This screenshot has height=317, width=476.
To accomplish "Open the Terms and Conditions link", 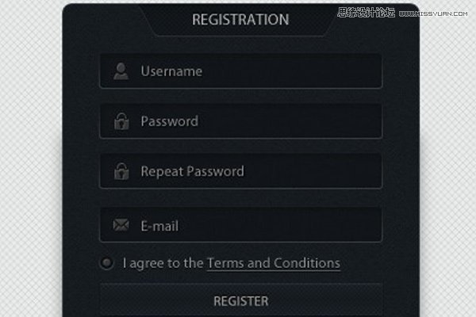I will pyautogui.click(x=274, y=263).
